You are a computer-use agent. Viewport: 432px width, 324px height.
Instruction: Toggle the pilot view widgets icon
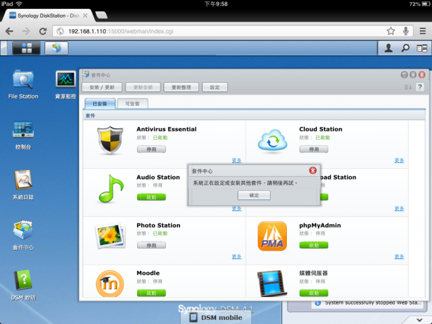click(x=422, y=49)
